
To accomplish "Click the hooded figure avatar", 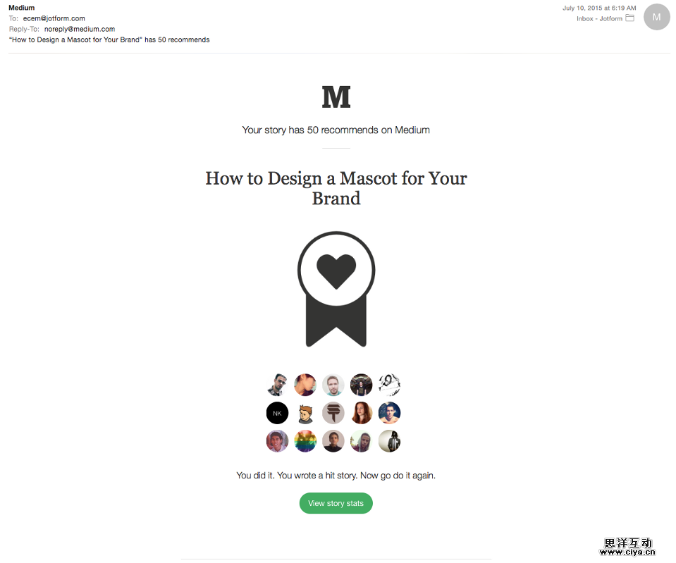I will click(x=389, y=441).
